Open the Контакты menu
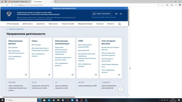Viewport: 182px width, 102px height. 111,24
